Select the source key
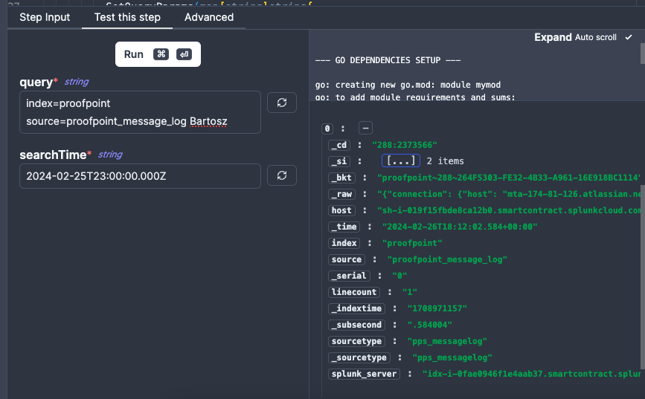Screen dimensions: 645x399 (x=347, y=259)
